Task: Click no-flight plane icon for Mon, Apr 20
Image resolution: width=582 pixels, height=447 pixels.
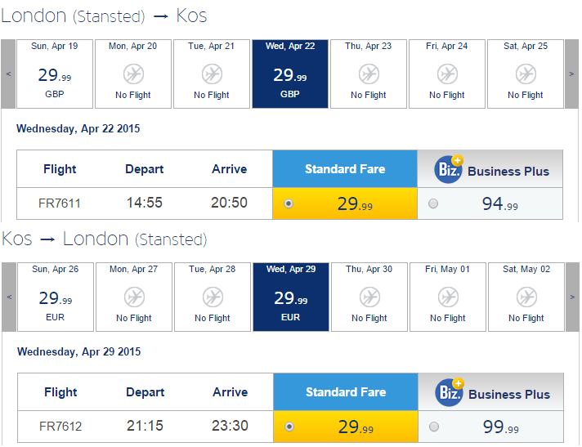Action: (133, 74)
